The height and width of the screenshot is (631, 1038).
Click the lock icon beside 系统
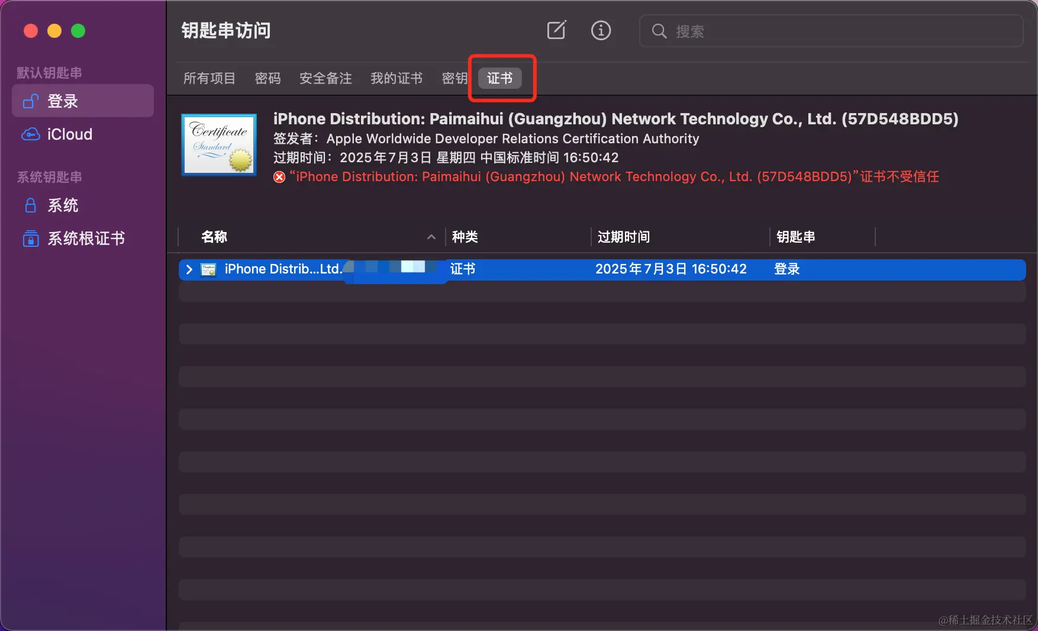pos(31,205)
